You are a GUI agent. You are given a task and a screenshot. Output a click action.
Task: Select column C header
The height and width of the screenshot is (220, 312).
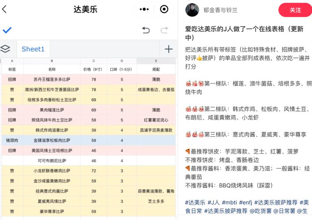pos(94,61)
